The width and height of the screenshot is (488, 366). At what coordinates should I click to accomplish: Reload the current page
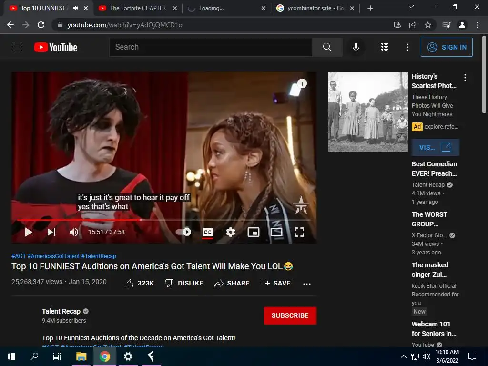click(41, 25)
